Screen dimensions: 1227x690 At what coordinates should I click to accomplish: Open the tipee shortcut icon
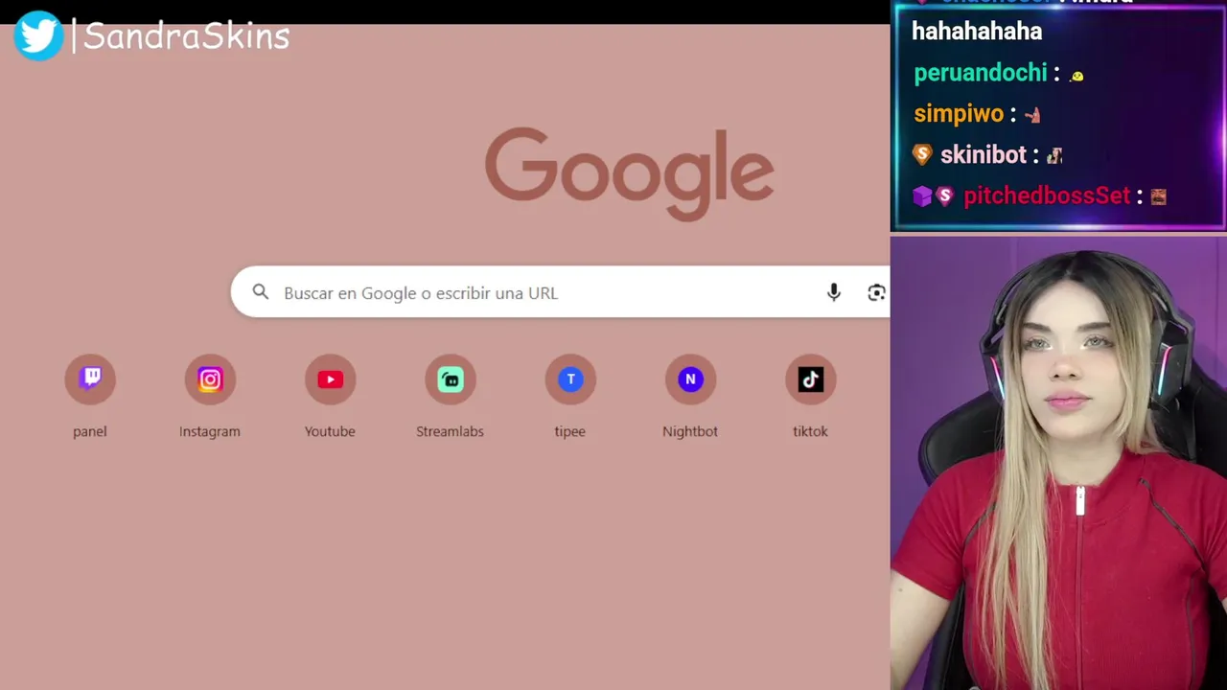click(570, 379)
